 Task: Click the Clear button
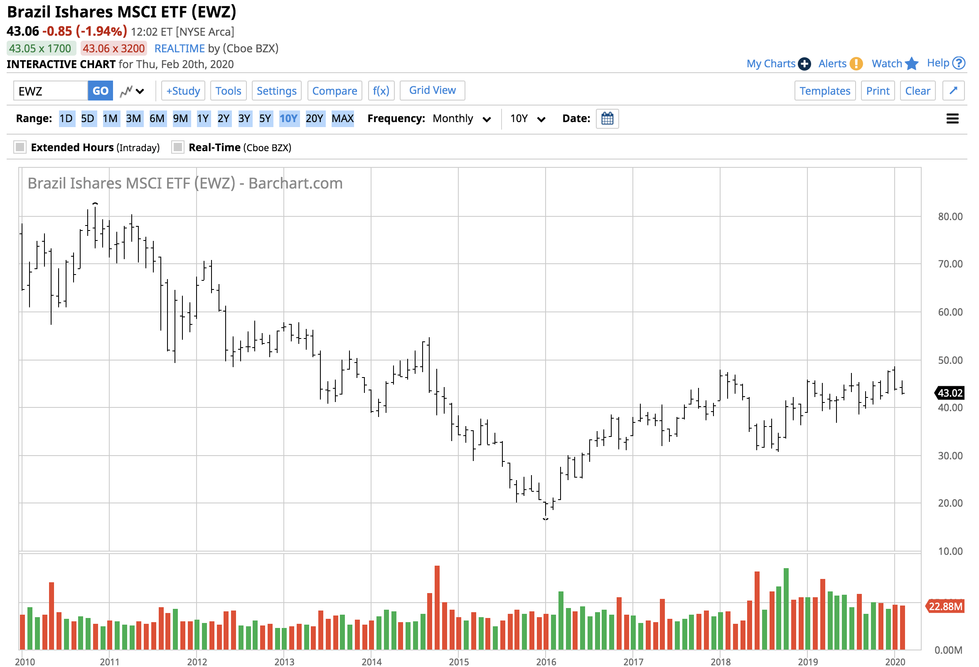[918, 91]
